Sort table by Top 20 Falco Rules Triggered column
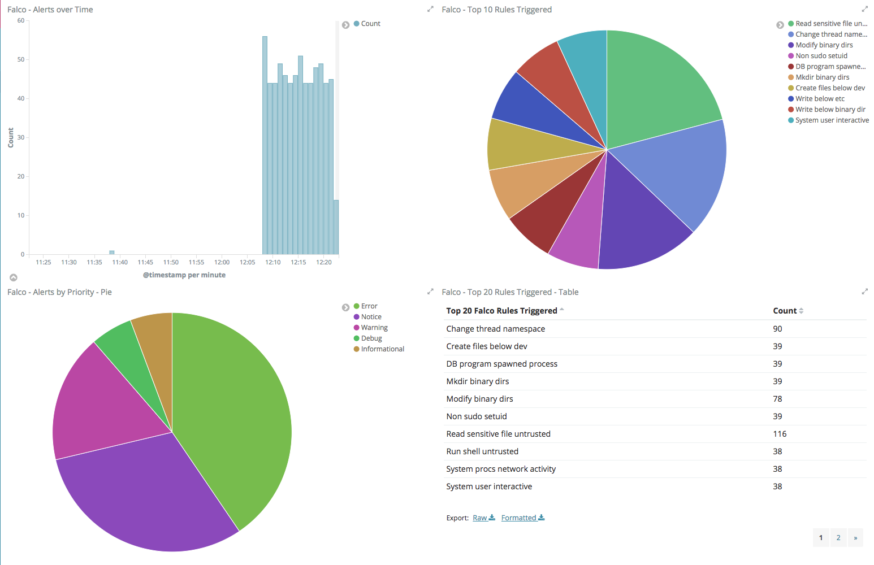The width and height of the screenshot is (874, 565). pos(505,311)
